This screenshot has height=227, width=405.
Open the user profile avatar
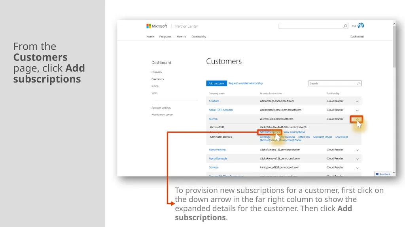[361, 26]
